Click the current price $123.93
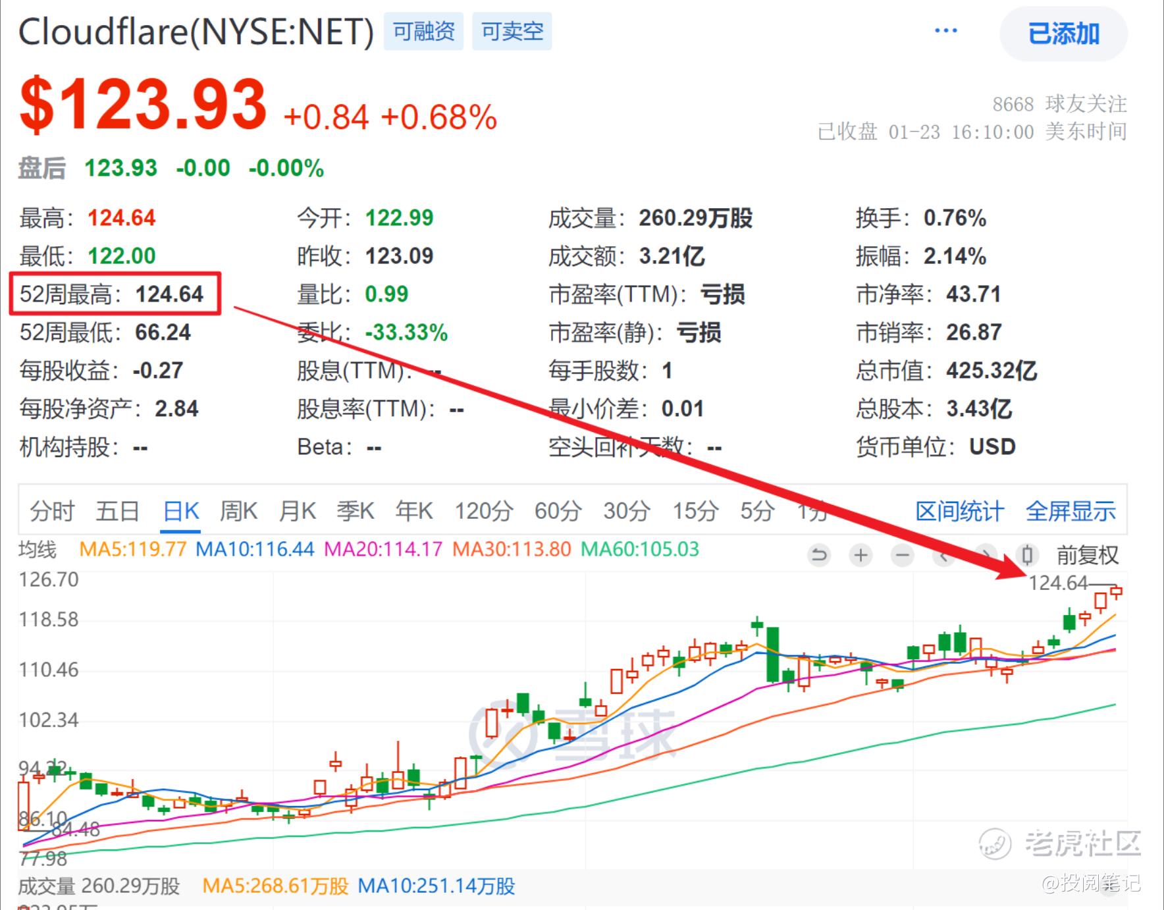The image size is (1164, 910). click(143, 104)
